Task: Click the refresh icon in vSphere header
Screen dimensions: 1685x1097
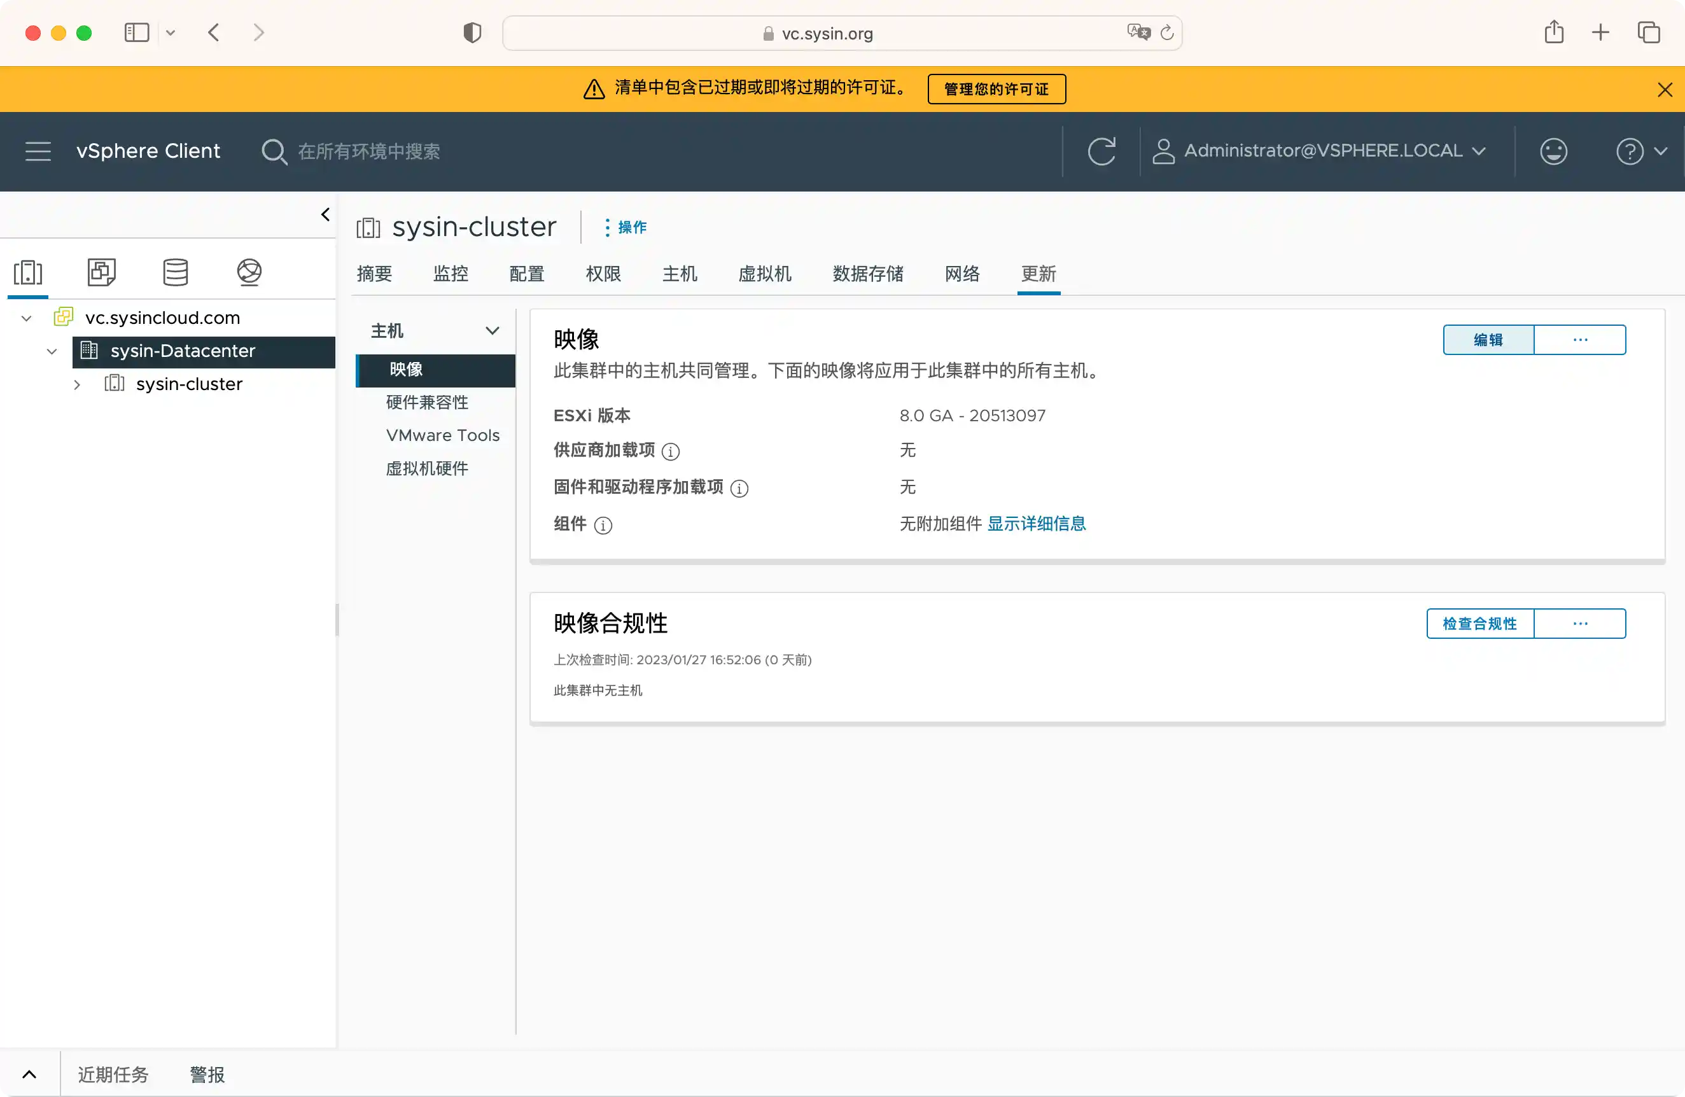Action: [1101, 151]
